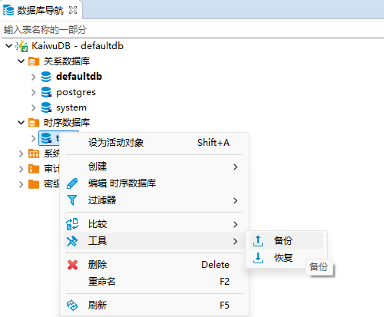Click the refresh arrows icon
The width and height of the screenshot is (384, 317).
[72, 305]
